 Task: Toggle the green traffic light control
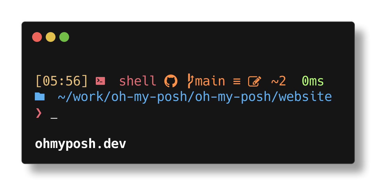click(64, 37)
